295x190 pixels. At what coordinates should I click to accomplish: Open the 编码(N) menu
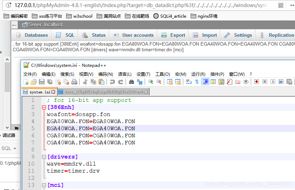pos(105,74)
